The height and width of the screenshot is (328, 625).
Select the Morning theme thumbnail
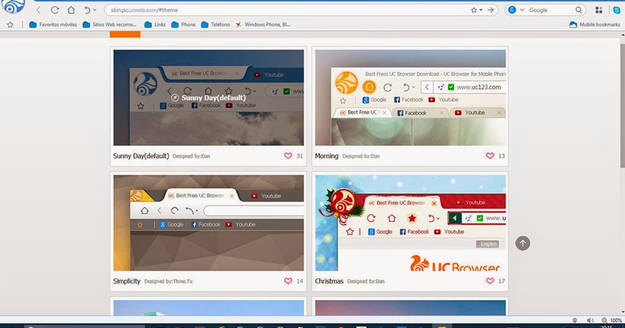tap(410, 98)
